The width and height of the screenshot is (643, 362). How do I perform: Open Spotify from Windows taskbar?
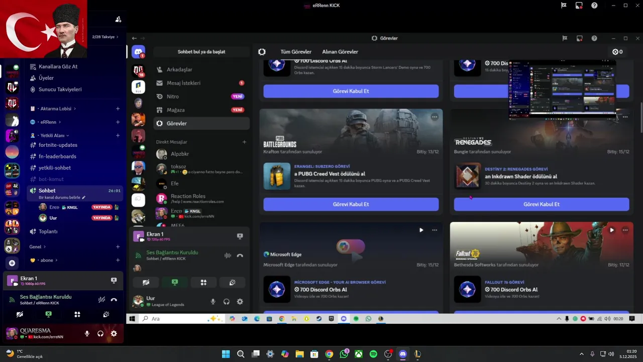tap(373, 354)
